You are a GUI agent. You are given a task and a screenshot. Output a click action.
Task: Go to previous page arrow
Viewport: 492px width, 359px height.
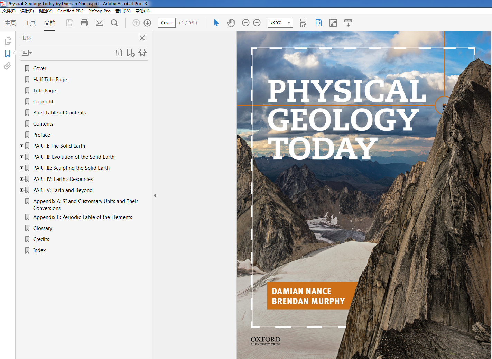point(136,23)
